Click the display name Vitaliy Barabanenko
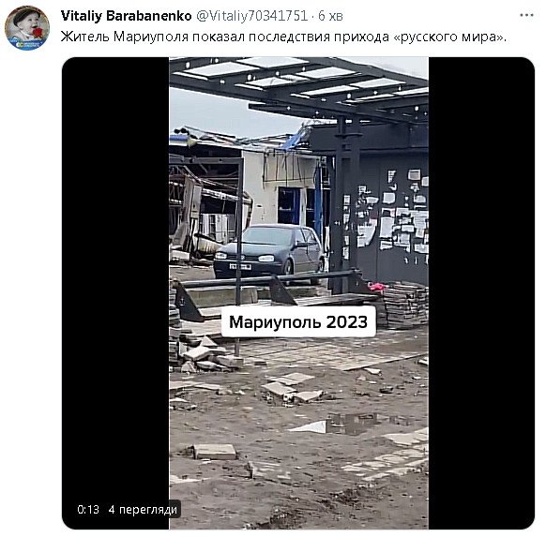Screen dimensions: 546x537 pyautogui.click(x=126, y=16)
